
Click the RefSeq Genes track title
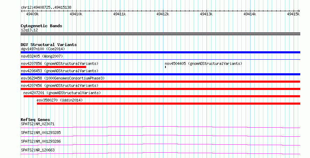click(x=36, y=120)
